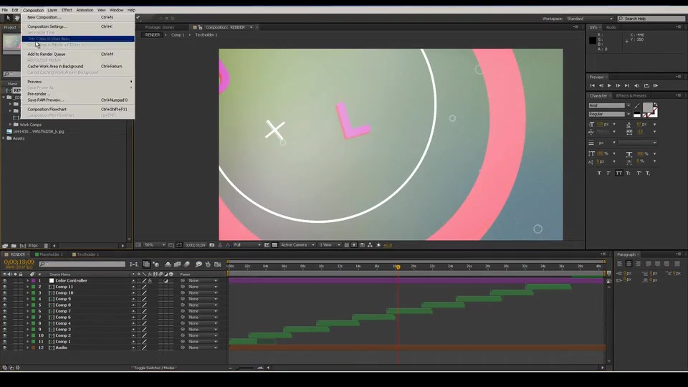Toggle visibility of the Audio layer

[x=5, y=348]
